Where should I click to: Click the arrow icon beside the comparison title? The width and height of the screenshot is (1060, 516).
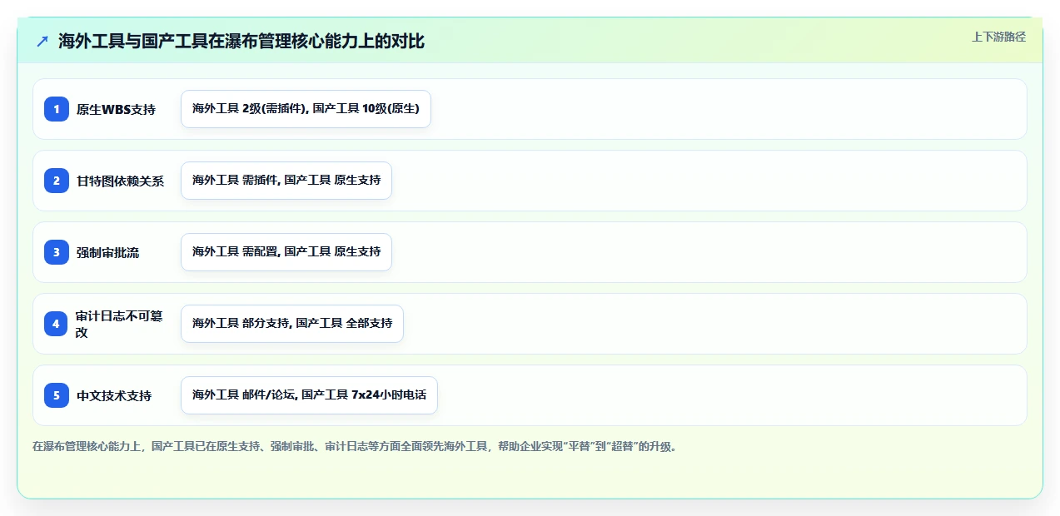pos(42,42)
